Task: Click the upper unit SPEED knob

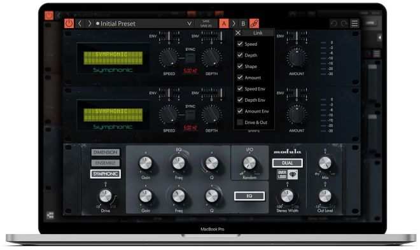Action: coord(169,57)
